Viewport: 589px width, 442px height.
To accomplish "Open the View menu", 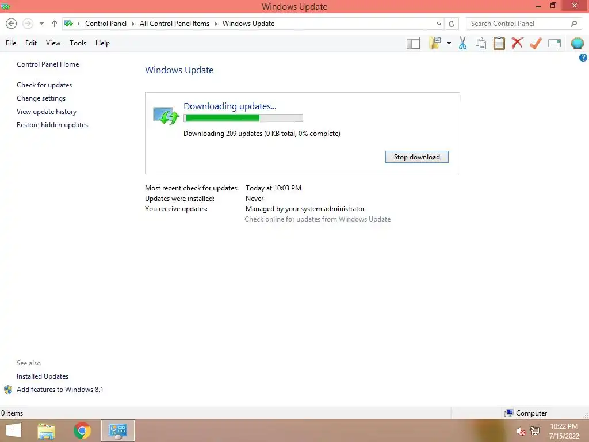I will point(53,43).
